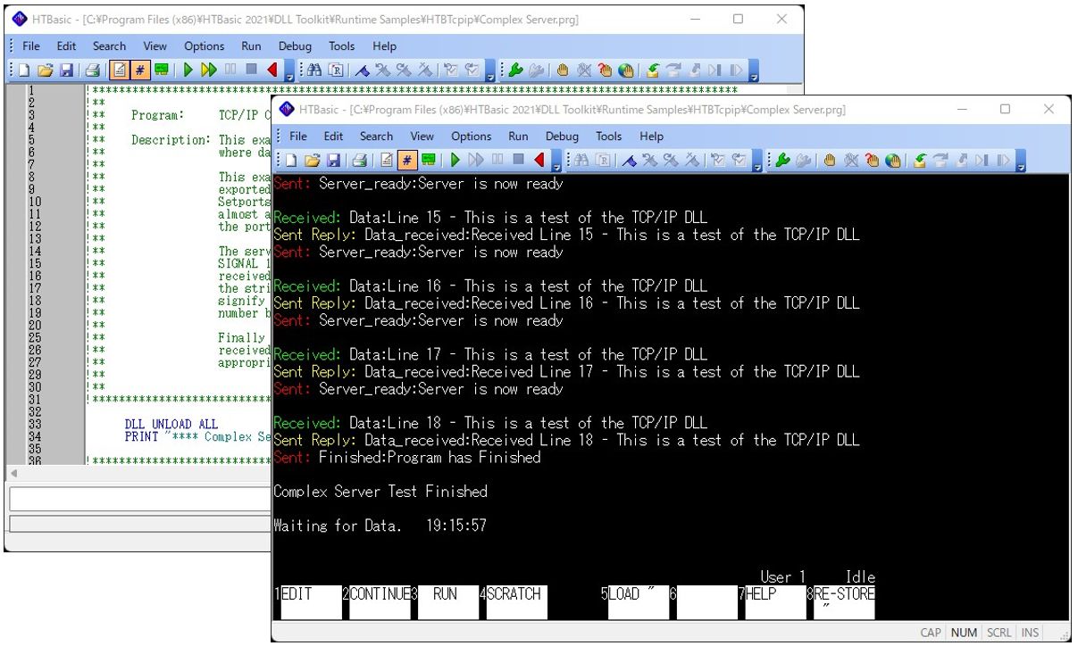Viewport: 1078px width, 646px height.
Task: Click CAP indicator in status bar
Action: point(931,633)
